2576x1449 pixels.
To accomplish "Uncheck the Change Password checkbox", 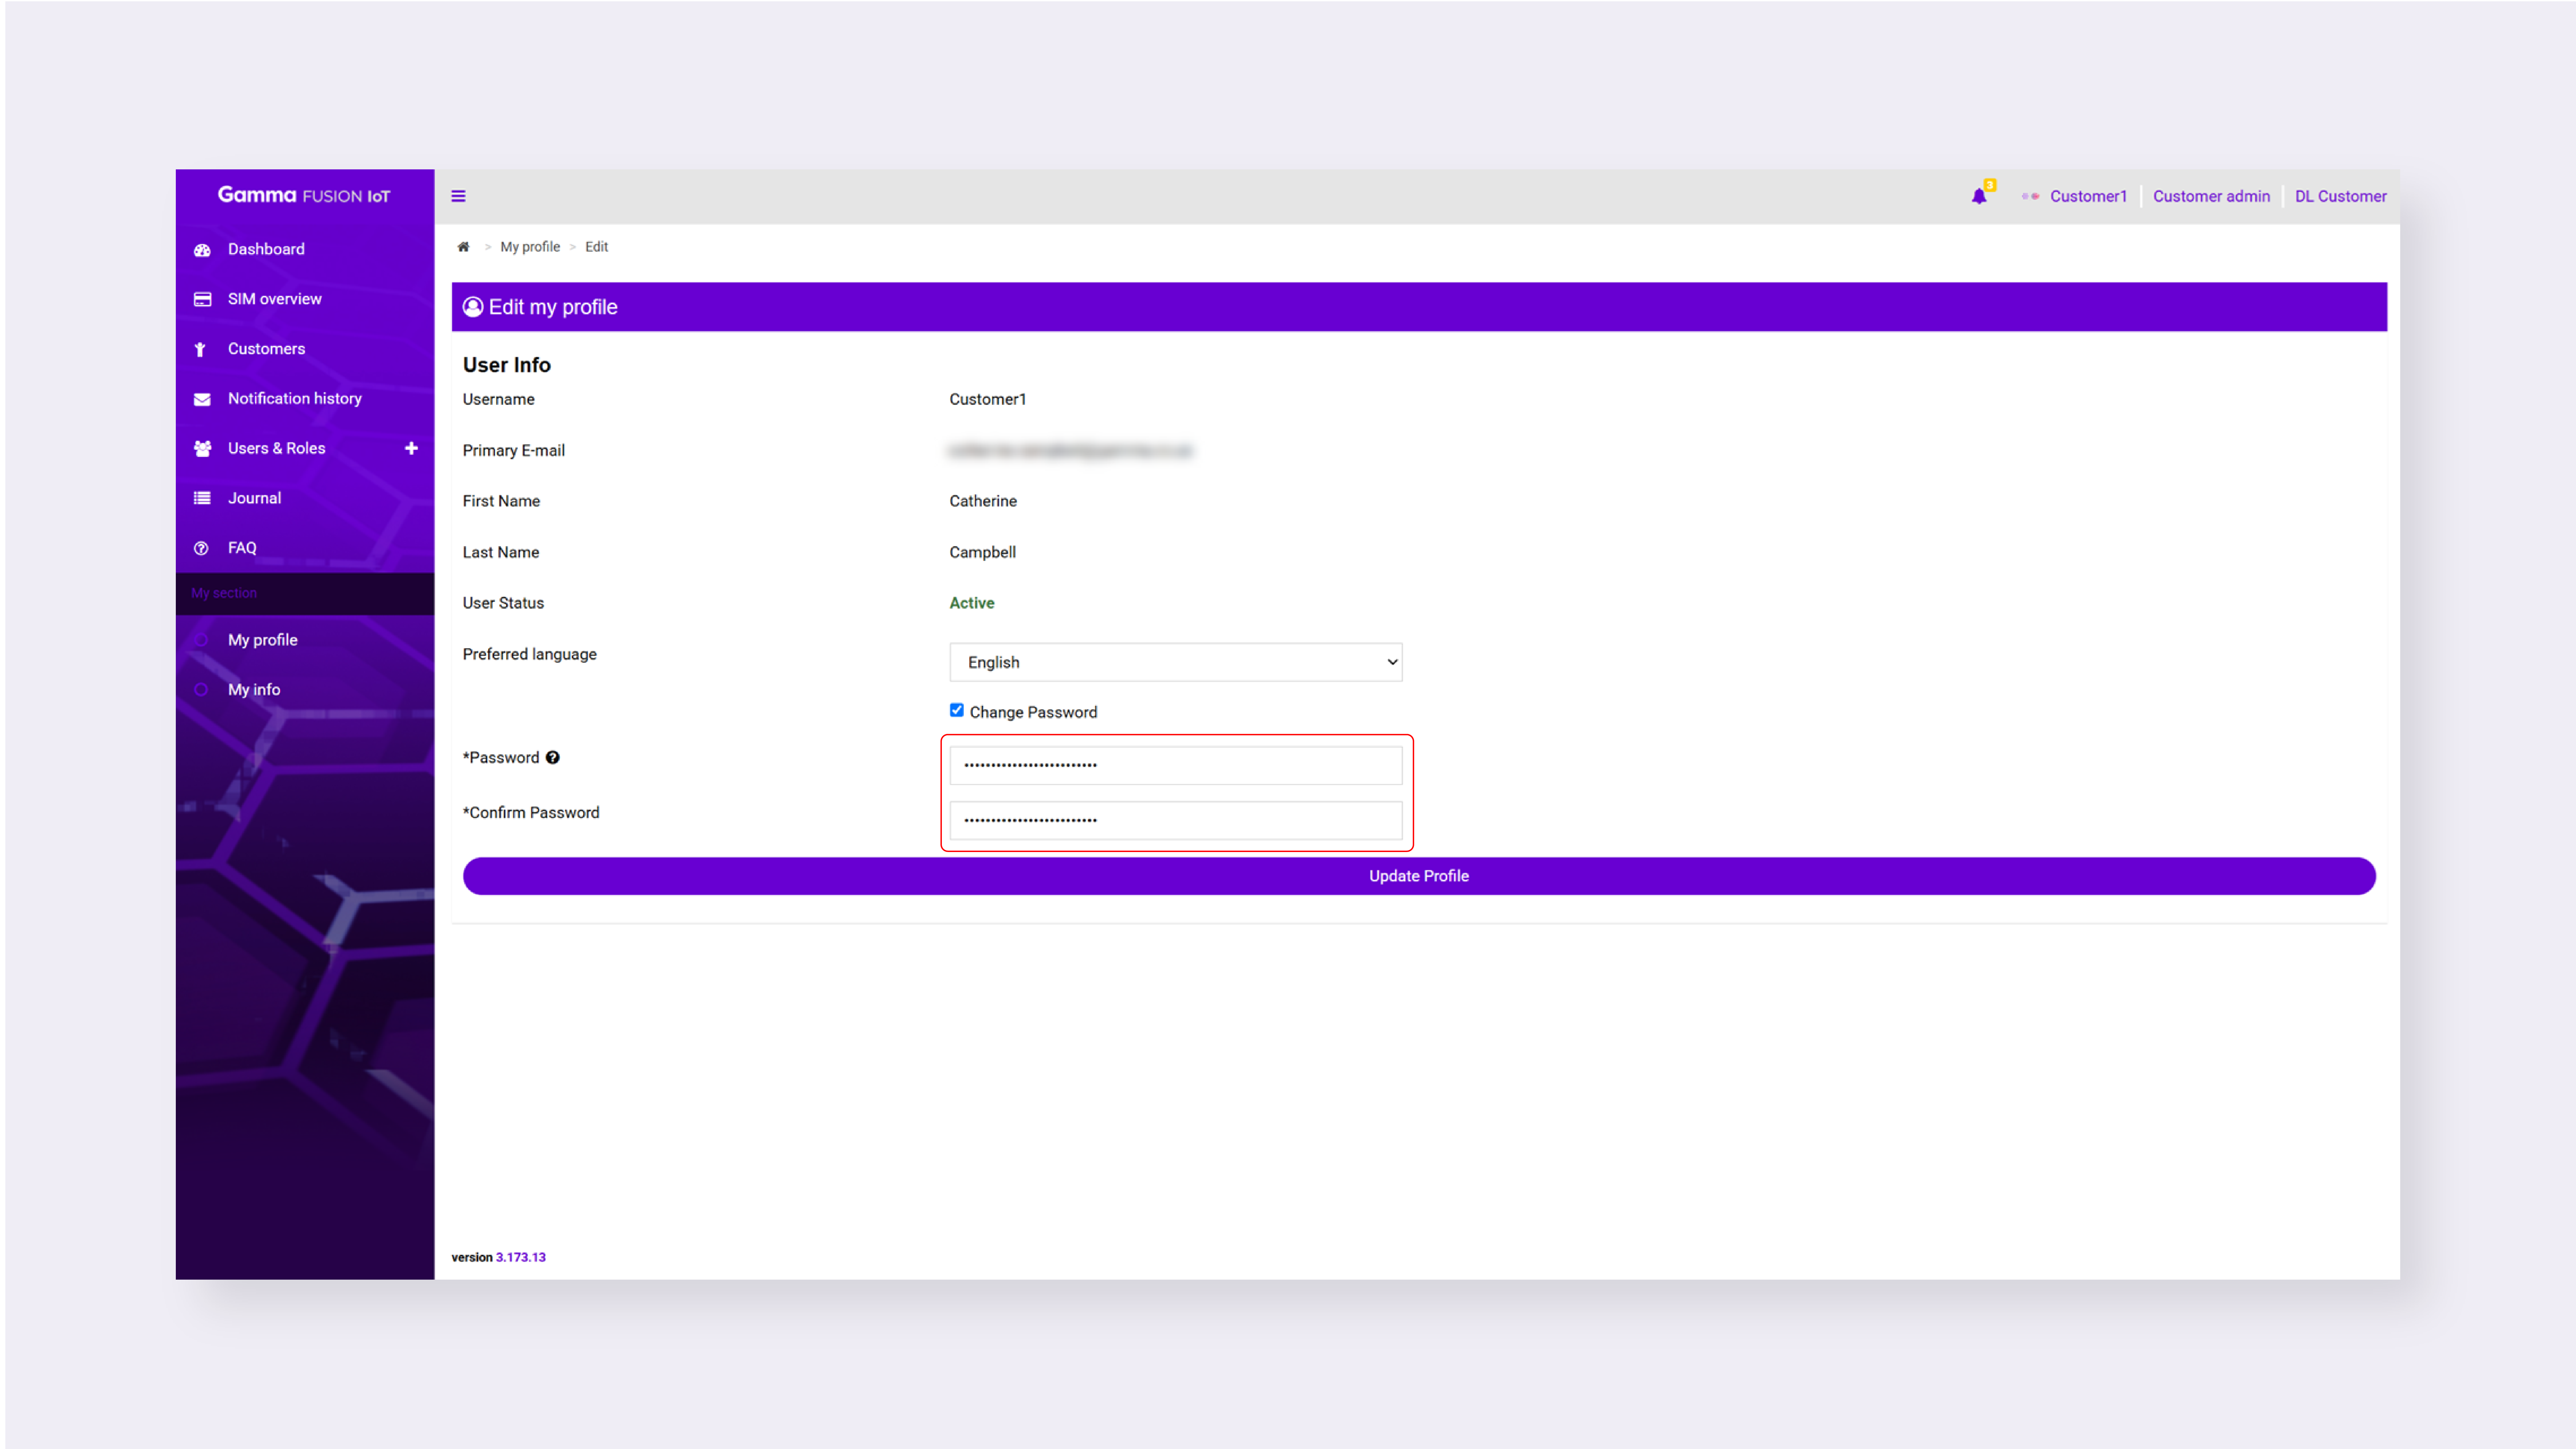I will pos(956,710).
